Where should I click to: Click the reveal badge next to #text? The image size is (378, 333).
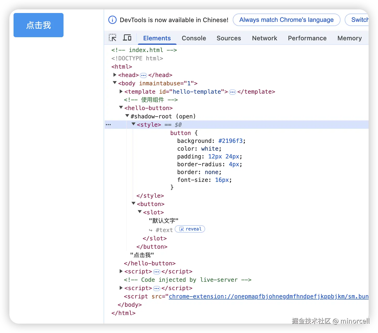pyautogui.click(x=190, y=229)
